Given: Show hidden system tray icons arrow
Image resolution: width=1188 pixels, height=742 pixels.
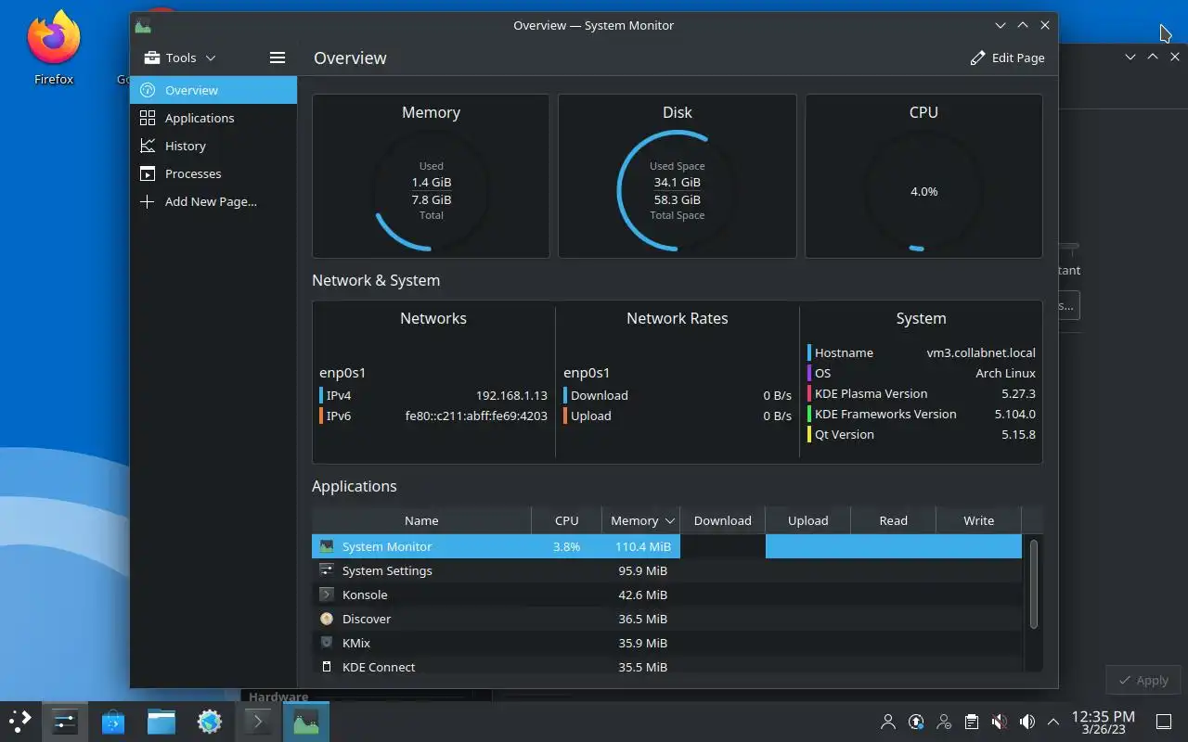Looking at the screenshot, I should tap(1053, 721).
